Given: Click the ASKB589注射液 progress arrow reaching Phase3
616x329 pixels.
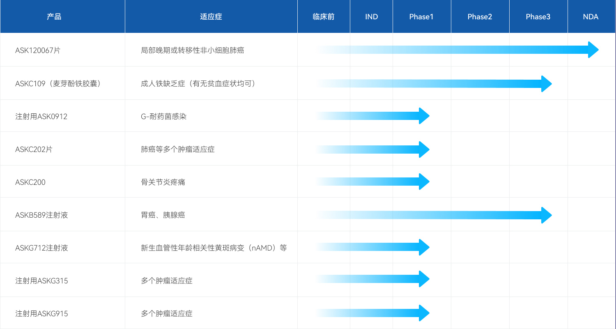Looking at the screenshot, I should [434, 215].
